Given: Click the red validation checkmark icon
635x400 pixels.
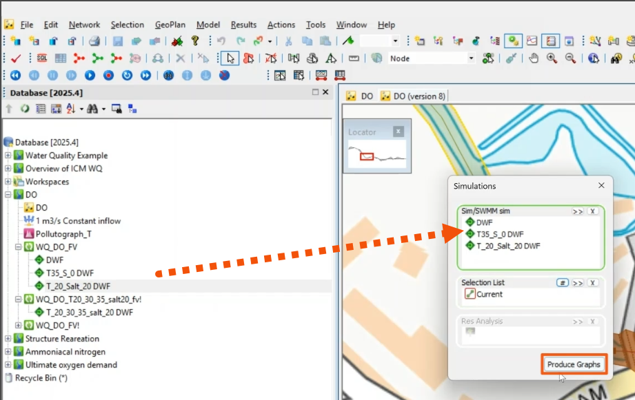Looking at the screenshot, I should coord(15,58).
